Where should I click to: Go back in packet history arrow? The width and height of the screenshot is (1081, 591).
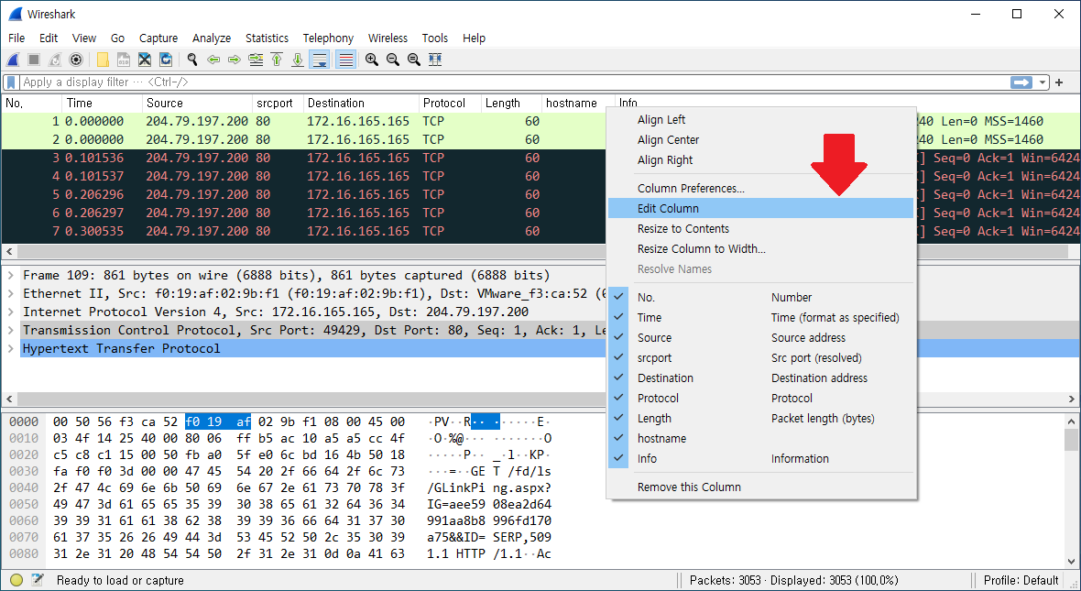point(213,60)
